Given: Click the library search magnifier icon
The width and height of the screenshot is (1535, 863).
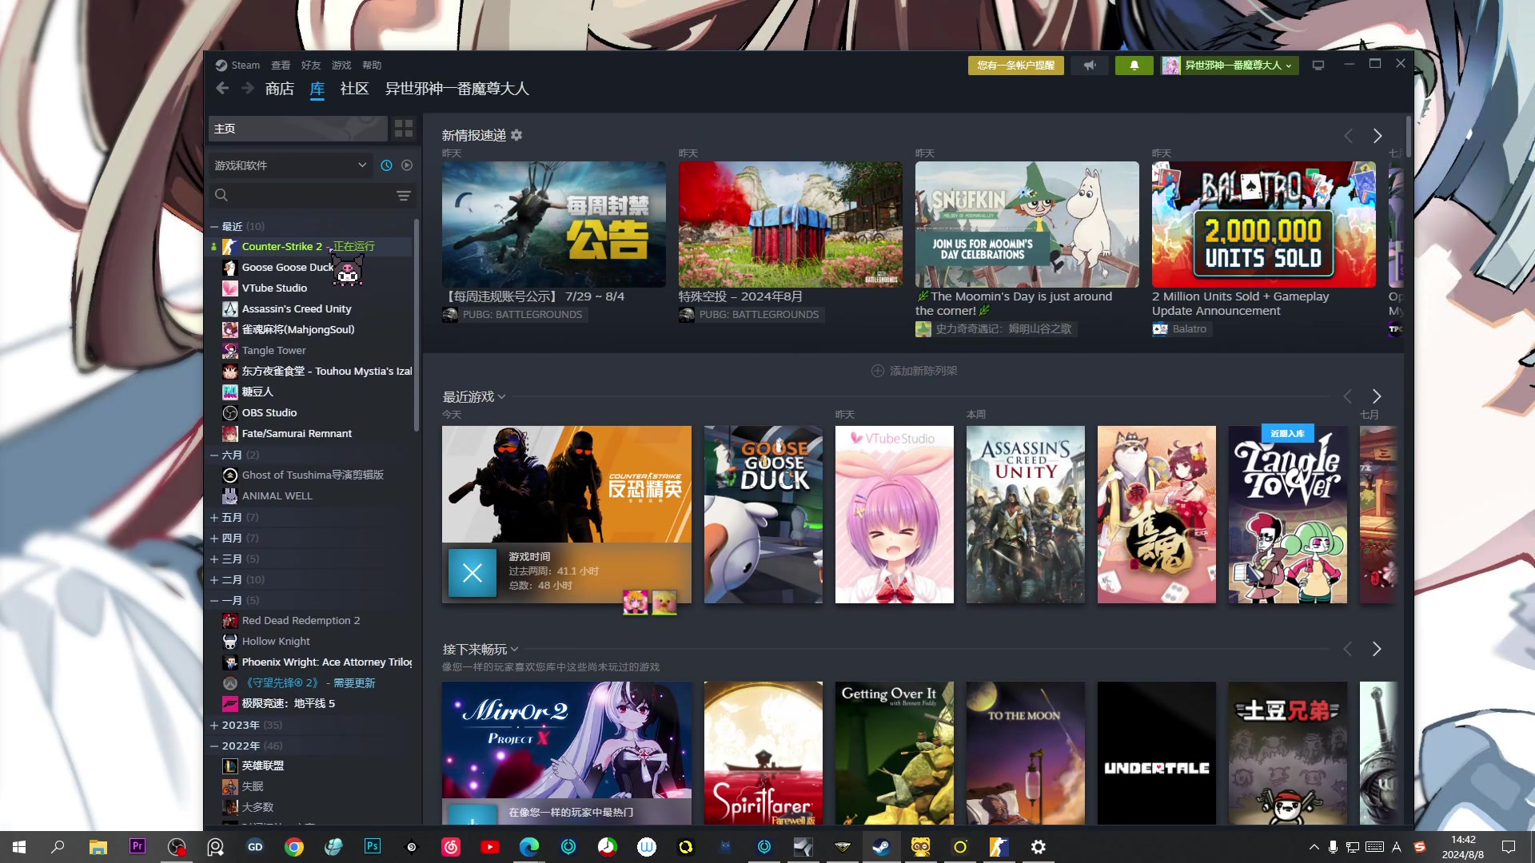Looking at the screenshot, I should (221, 195).
